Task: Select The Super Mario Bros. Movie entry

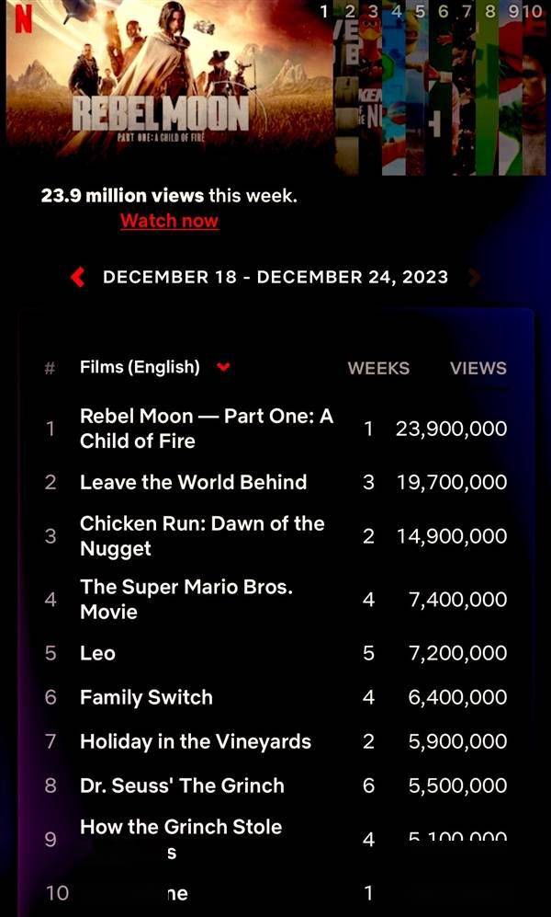Action: [x=186, y=599]
